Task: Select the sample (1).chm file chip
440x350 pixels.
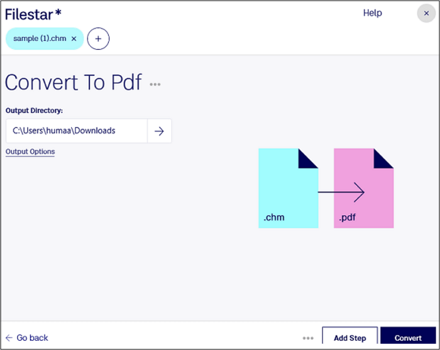Action: [40, 38]
